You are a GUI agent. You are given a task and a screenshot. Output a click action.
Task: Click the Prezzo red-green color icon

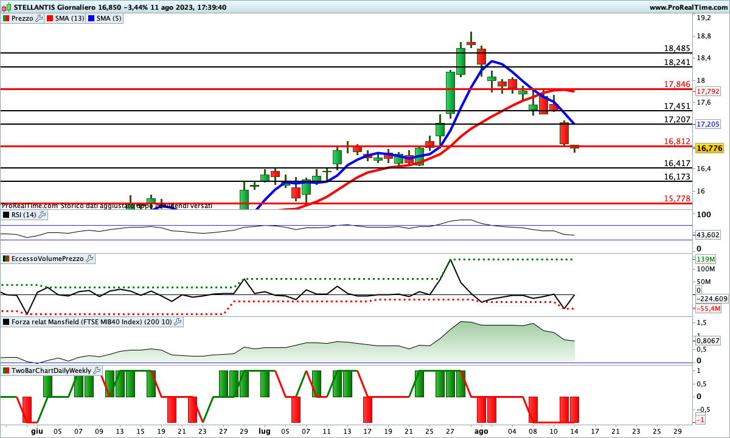click(6, 18)
